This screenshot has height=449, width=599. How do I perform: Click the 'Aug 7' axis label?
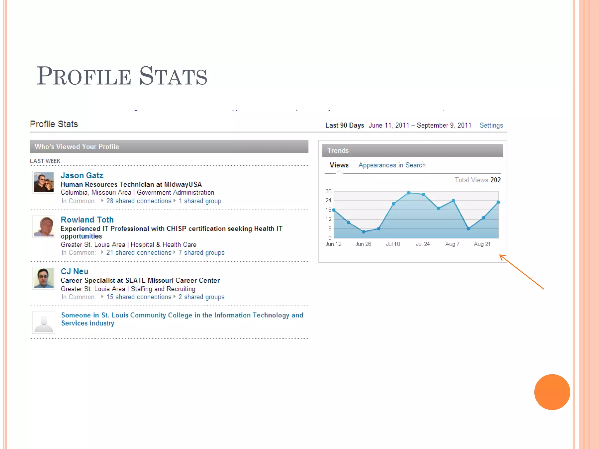tap(452, 244)
